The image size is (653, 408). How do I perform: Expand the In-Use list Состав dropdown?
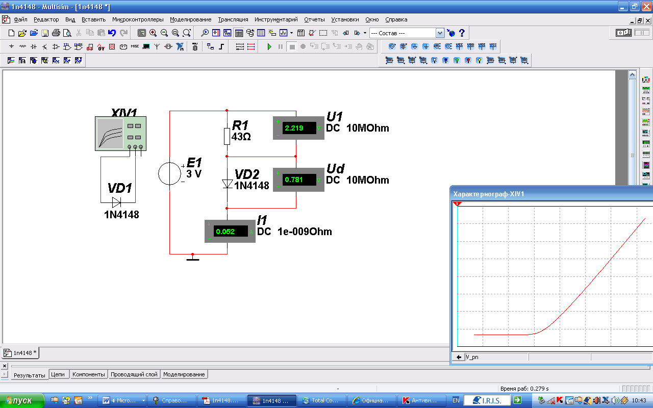pos(440,33)
